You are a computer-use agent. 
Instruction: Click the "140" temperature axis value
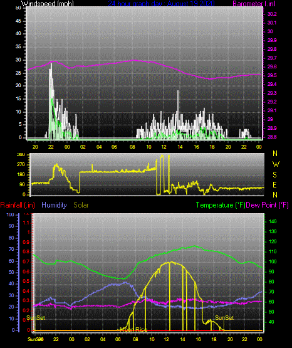pos(273,221)
